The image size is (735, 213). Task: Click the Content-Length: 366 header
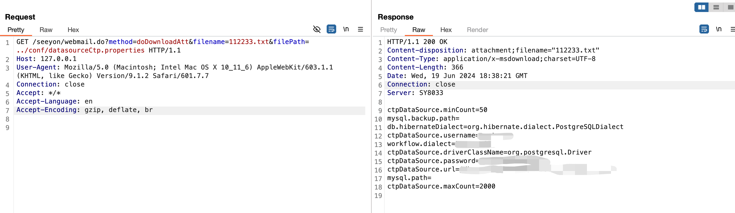[x=425, y=67]
